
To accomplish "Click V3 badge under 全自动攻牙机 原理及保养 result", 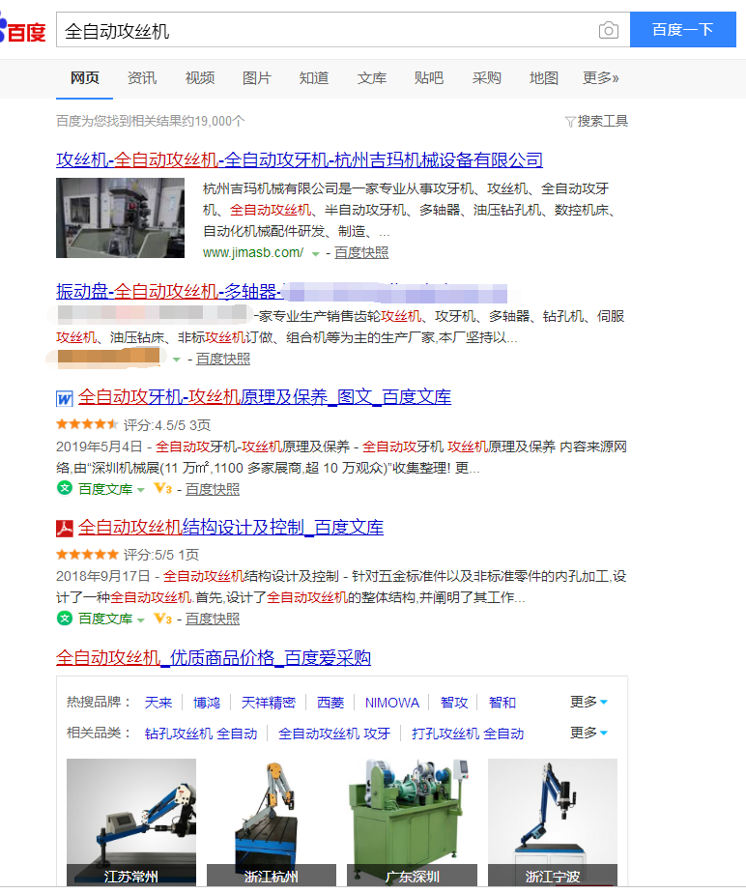I will point(163,489).
